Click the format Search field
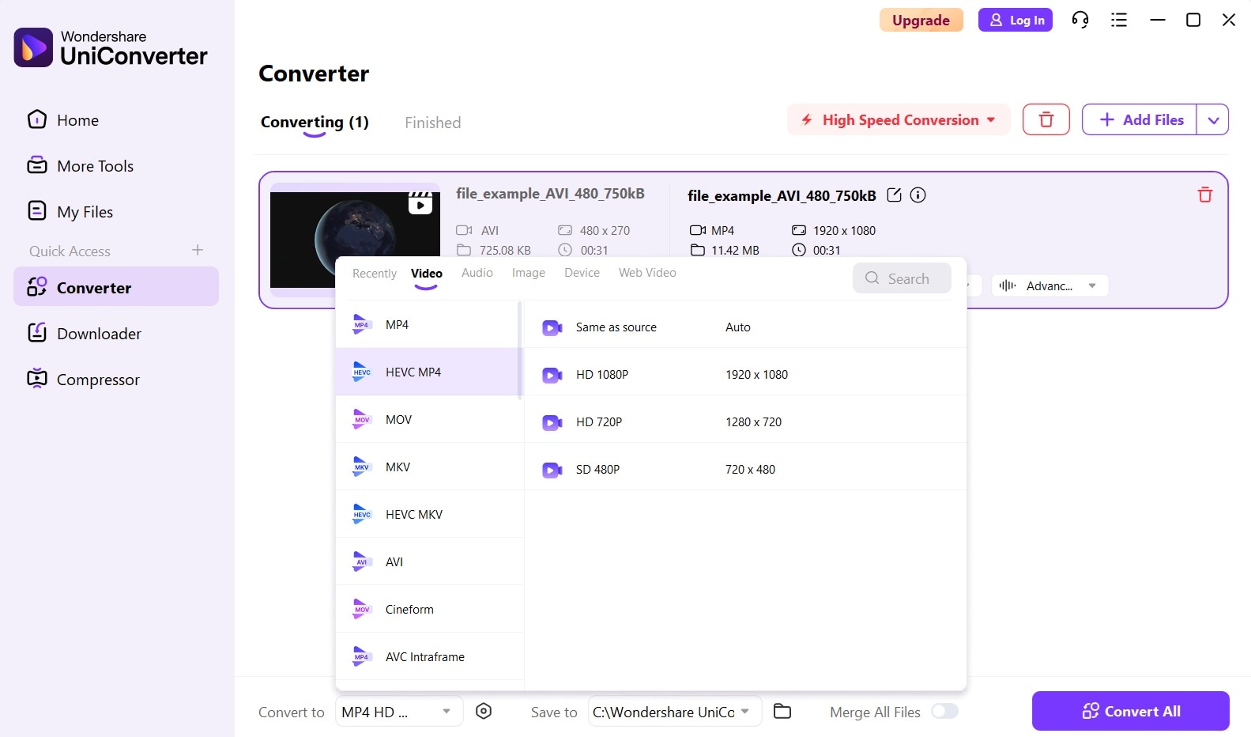Image resolution: width=1251 pixels, height=737 pixels. (902, 278)
